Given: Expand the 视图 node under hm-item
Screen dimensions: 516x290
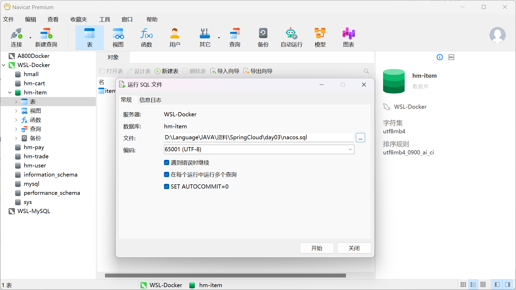Looking at the screenshot, I should [16, 111].
